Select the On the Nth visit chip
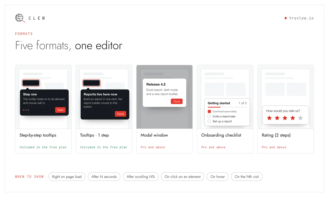Image resolution: width=329 pixels, height=197 pixels. [247, 177]
